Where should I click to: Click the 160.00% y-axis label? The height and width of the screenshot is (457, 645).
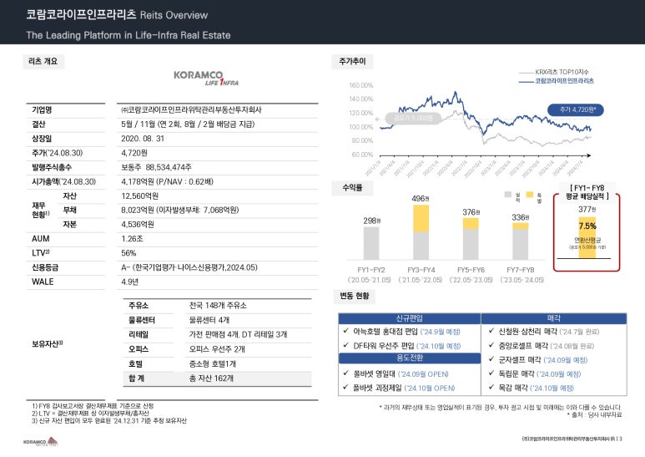point(360,85)
